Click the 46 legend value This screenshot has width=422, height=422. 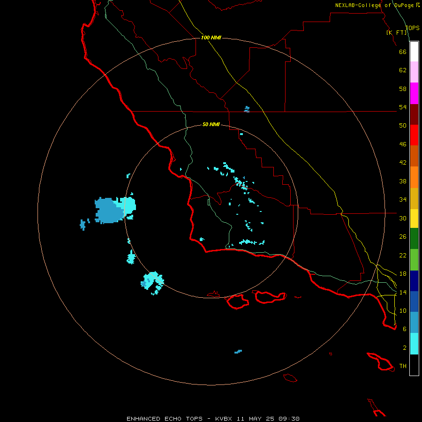tap(403, 144)
